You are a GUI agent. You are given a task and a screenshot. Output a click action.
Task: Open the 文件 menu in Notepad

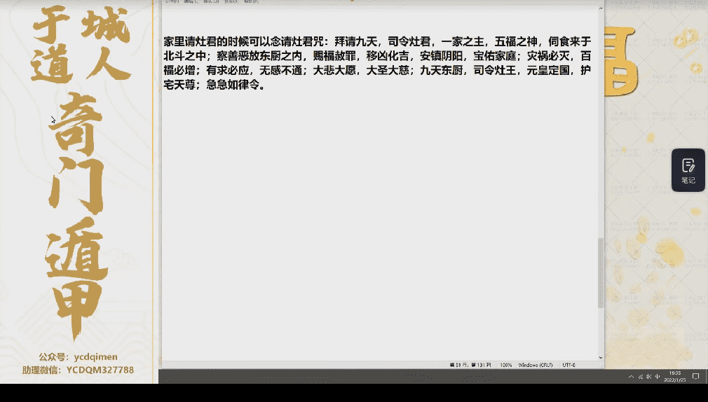tap(170, 2)
